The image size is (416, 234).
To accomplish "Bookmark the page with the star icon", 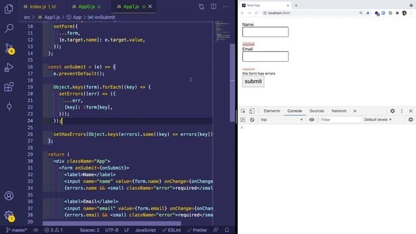I will [x=368, y=13].
